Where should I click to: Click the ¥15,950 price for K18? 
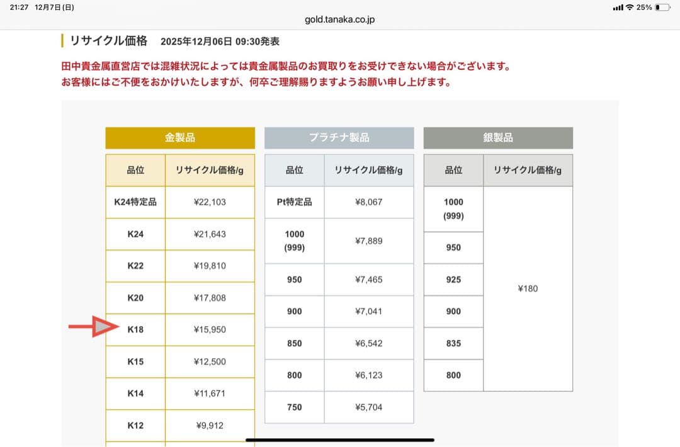[210, 330]
